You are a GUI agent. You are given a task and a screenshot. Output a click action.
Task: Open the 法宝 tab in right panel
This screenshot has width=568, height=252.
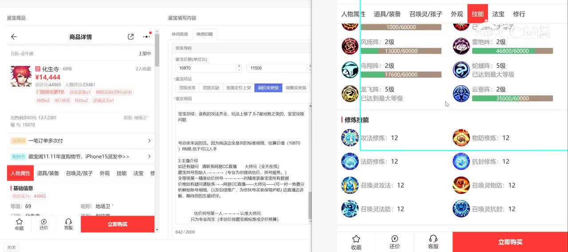[x=498, y=14]
